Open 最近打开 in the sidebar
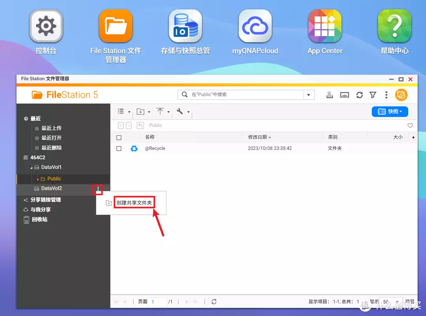This screenshot has width=426, height=316. coord(51,138)
